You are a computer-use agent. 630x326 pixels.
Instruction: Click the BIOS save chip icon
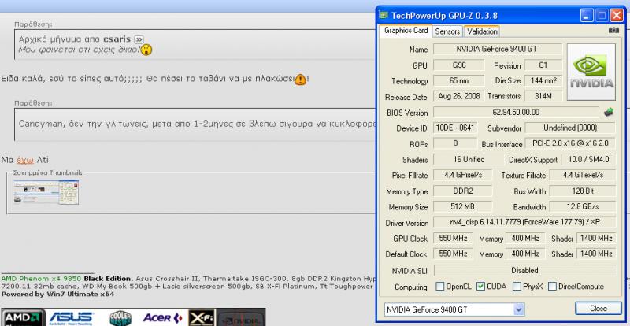pyautogui.click(x=609, y=112)
